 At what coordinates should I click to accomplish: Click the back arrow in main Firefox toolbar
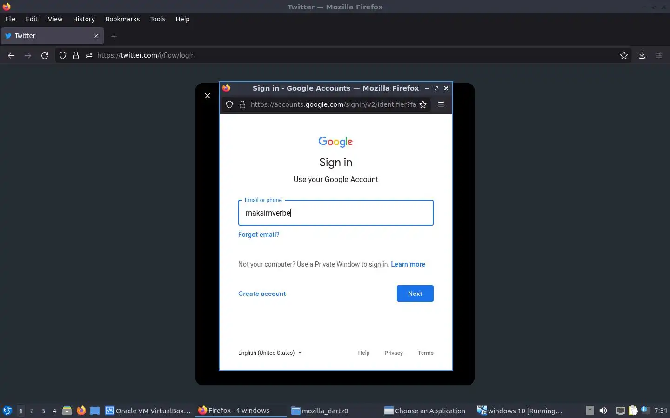pos(11,55)
